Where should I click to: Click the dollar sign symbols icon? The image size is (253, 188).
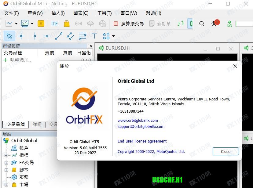(x=41, y=23)
